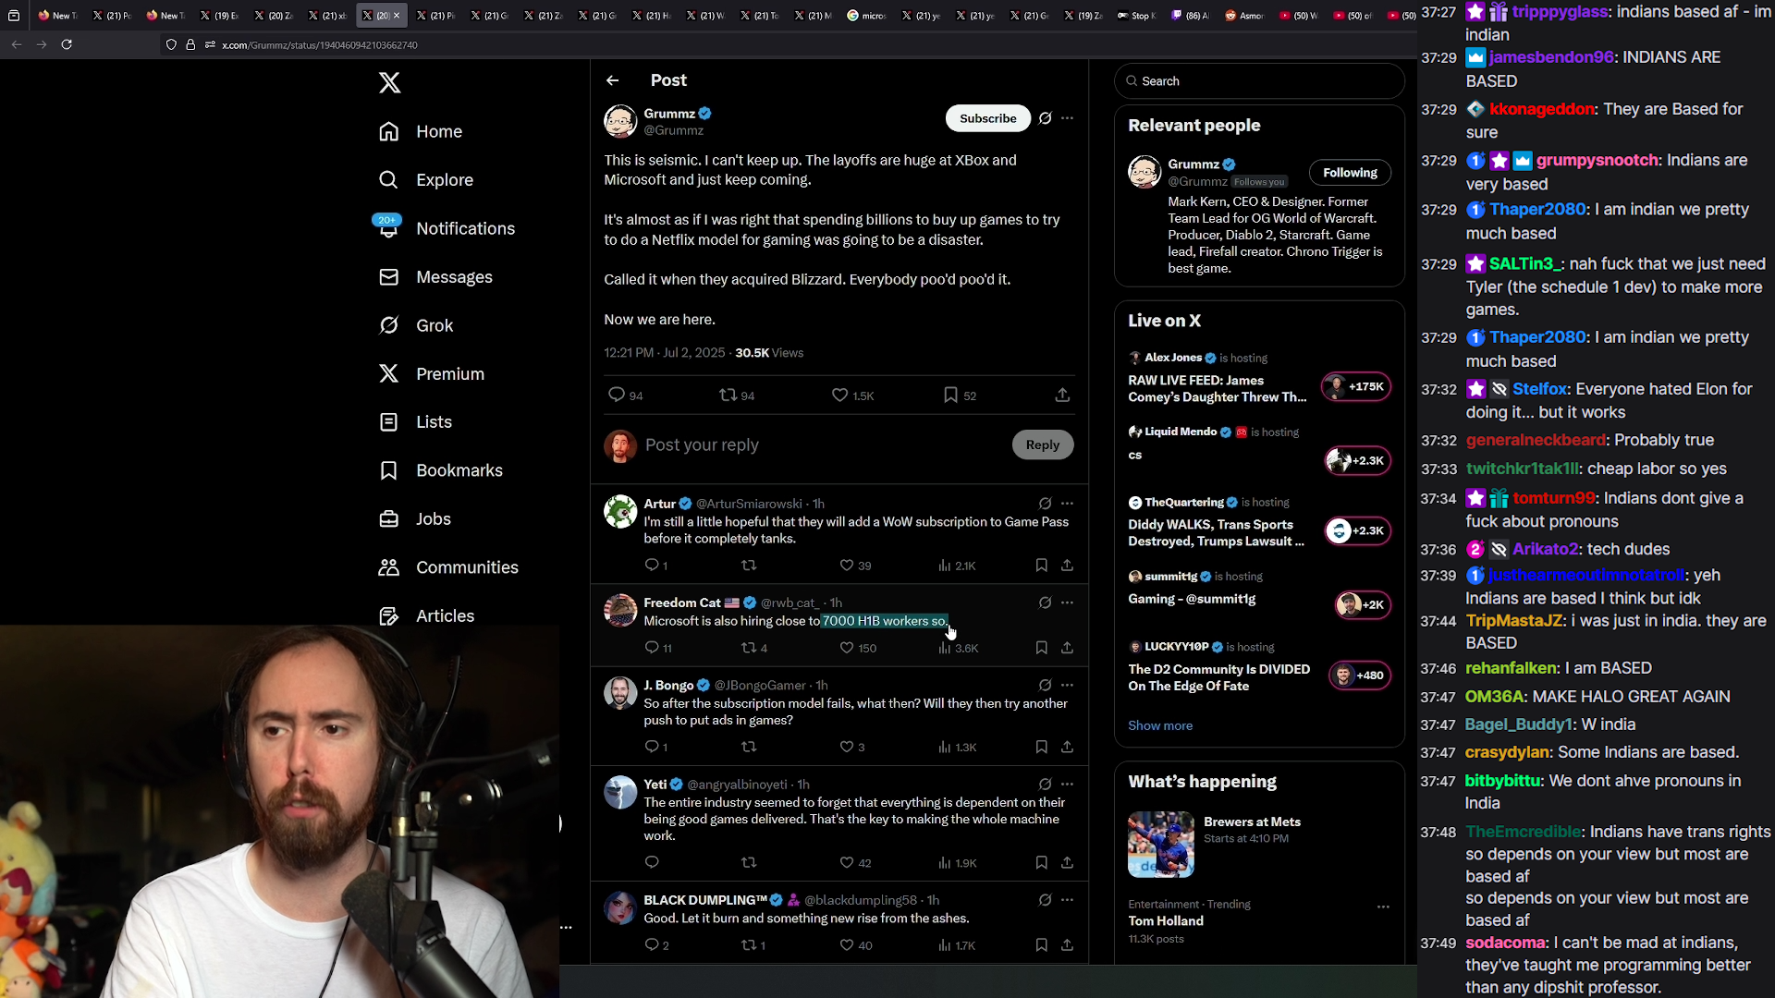Click the Search field

click(1259, 81)
